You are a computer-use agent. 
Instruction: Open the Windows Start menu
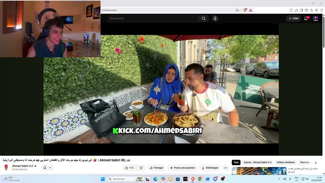coord(103,179)
